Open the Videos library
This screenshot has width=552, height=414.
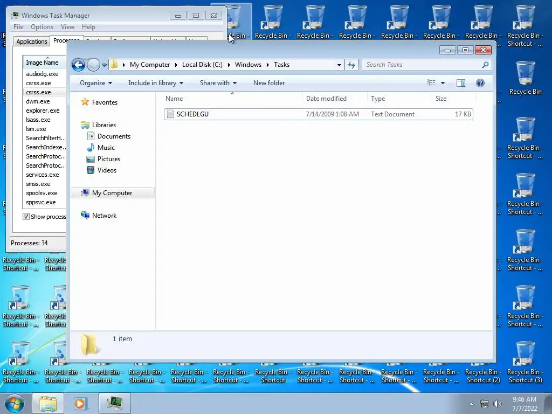(107, 170)
